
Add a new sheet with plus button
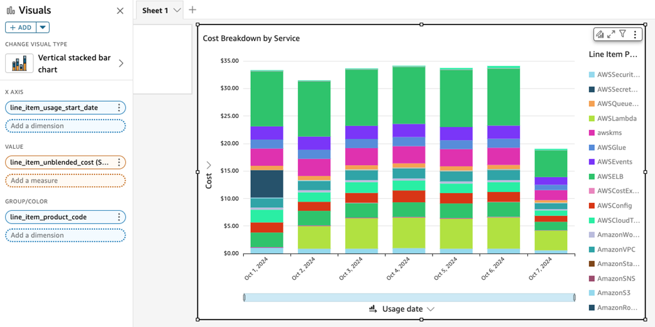[192, 10]
